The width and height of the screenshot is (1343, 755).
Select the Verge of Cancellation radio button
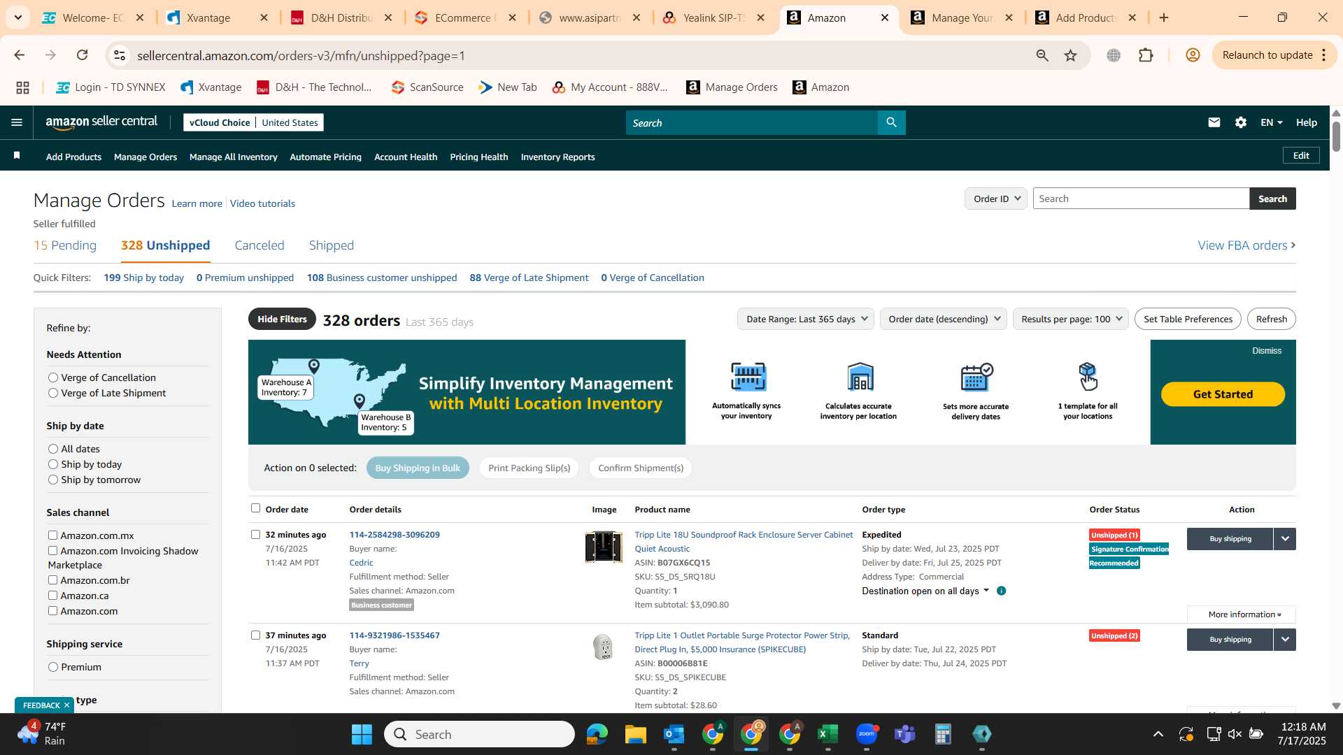pos(53,377)
